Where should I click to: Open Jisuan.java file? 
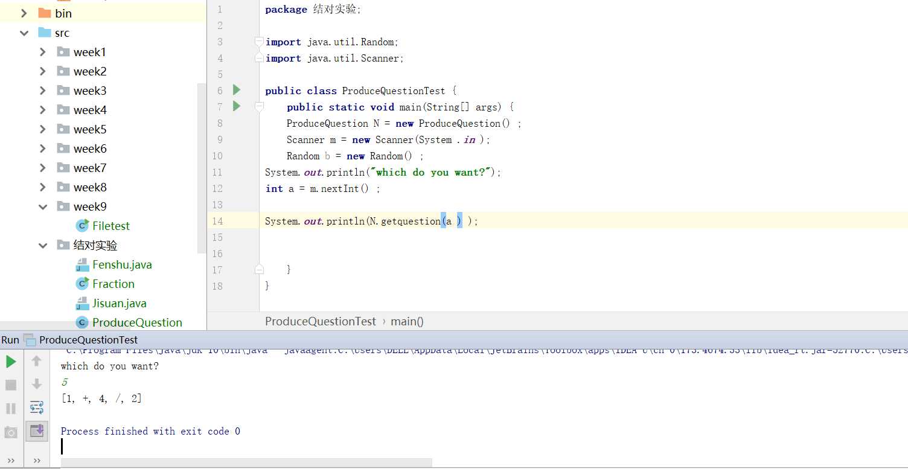120,303
